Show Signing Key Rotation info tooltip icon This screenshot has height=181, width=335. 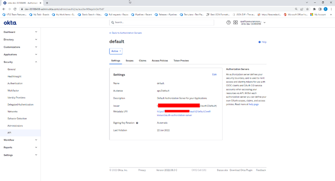(x=137, y=123)
